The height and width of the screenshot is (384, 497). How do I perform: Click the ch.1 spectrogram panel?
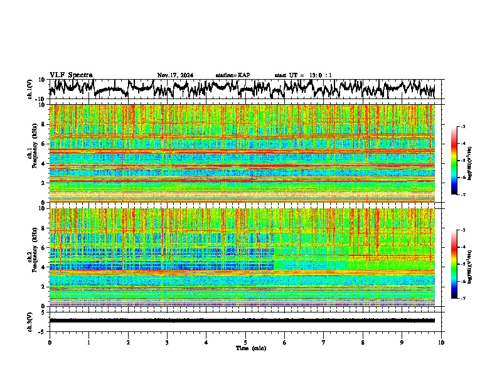click(x=242, y=153)
